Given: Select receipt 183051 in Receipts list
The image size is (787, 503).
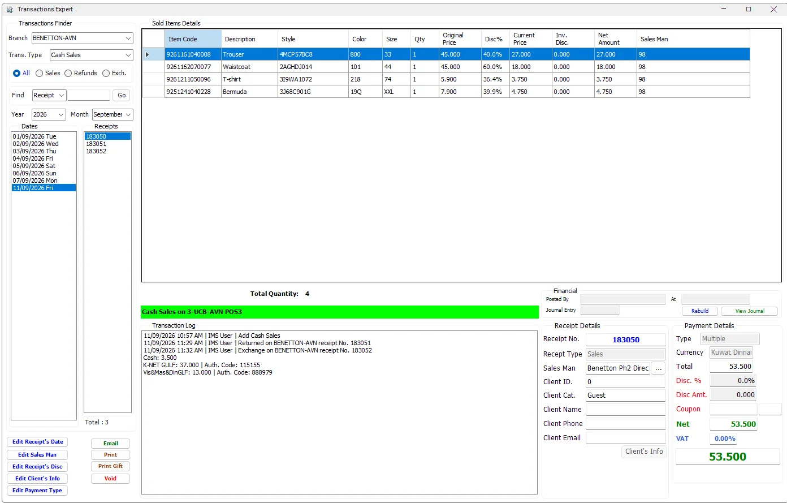Looking at the screenshot, I should (107, 144).
